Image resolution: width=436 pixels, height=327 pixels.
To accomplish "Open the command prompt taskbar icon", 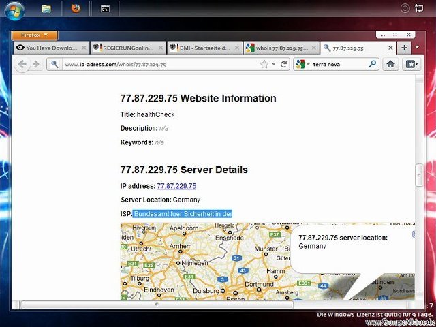I will [x=105, y=10].
